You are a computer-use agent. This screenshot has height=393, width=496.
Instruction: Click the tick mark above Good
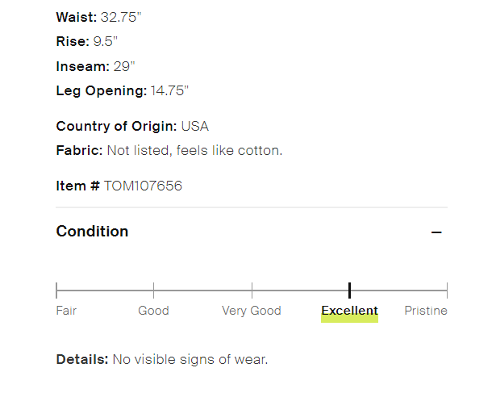pos(153,290)
